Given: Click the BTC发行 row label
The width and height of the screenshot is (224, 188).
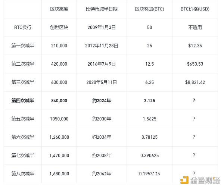Looking at the screenshot, I should pos(22,27).
